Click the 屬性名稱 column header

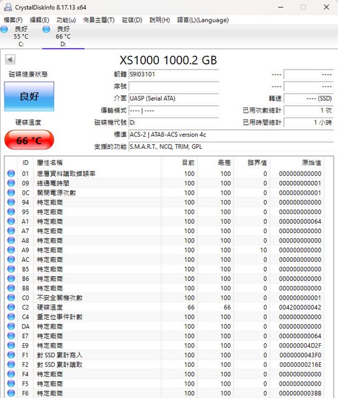tap(98, 162)
